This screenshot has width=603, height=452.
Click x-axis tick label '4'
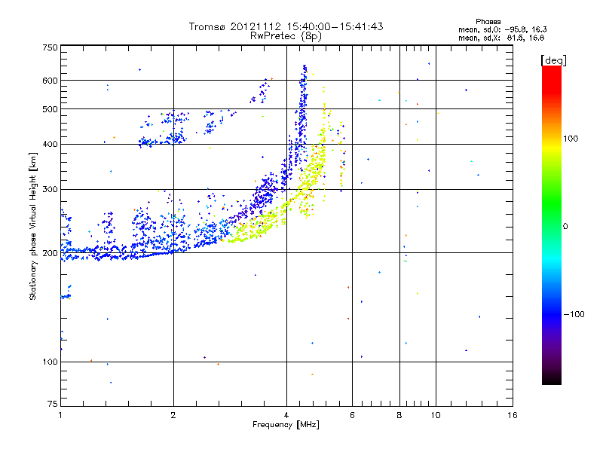pos(286,415)
